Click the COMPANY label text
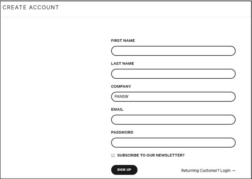 pos(121,86)
